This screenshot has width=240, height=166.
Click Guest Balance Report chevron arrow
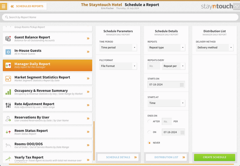88,38
